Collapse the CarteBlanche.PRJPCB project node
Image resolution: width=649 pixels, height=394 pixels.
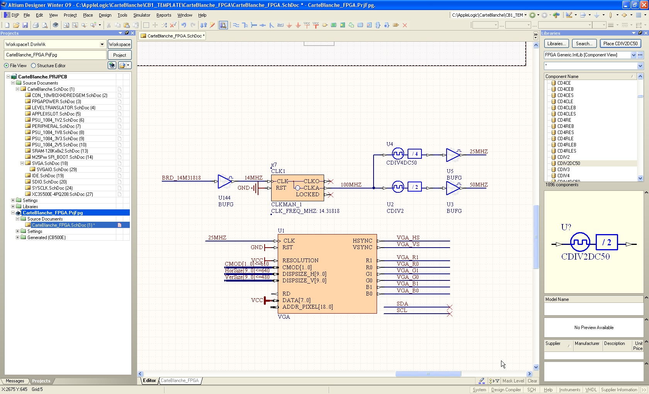[x=8, y=77]
